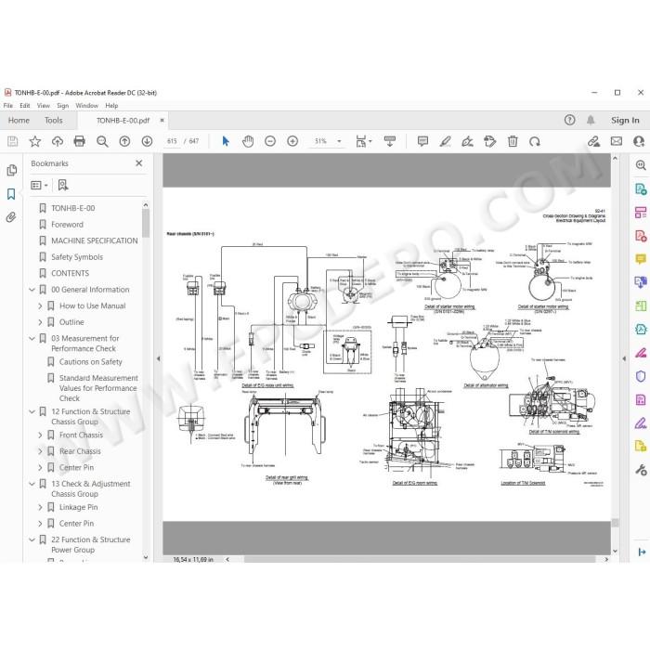The image size is (650, 650).
Task: Collapse 13 Check & Adjustment Chassis Group
Action: [x=32, y=484]
